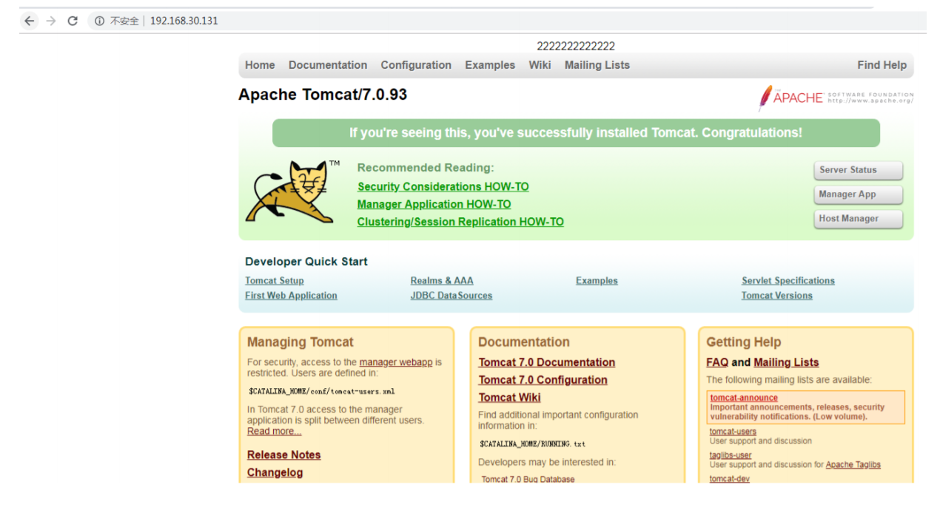
Task: Click the 2222222222222 text at page top
Action: click(x=576, y=46)
